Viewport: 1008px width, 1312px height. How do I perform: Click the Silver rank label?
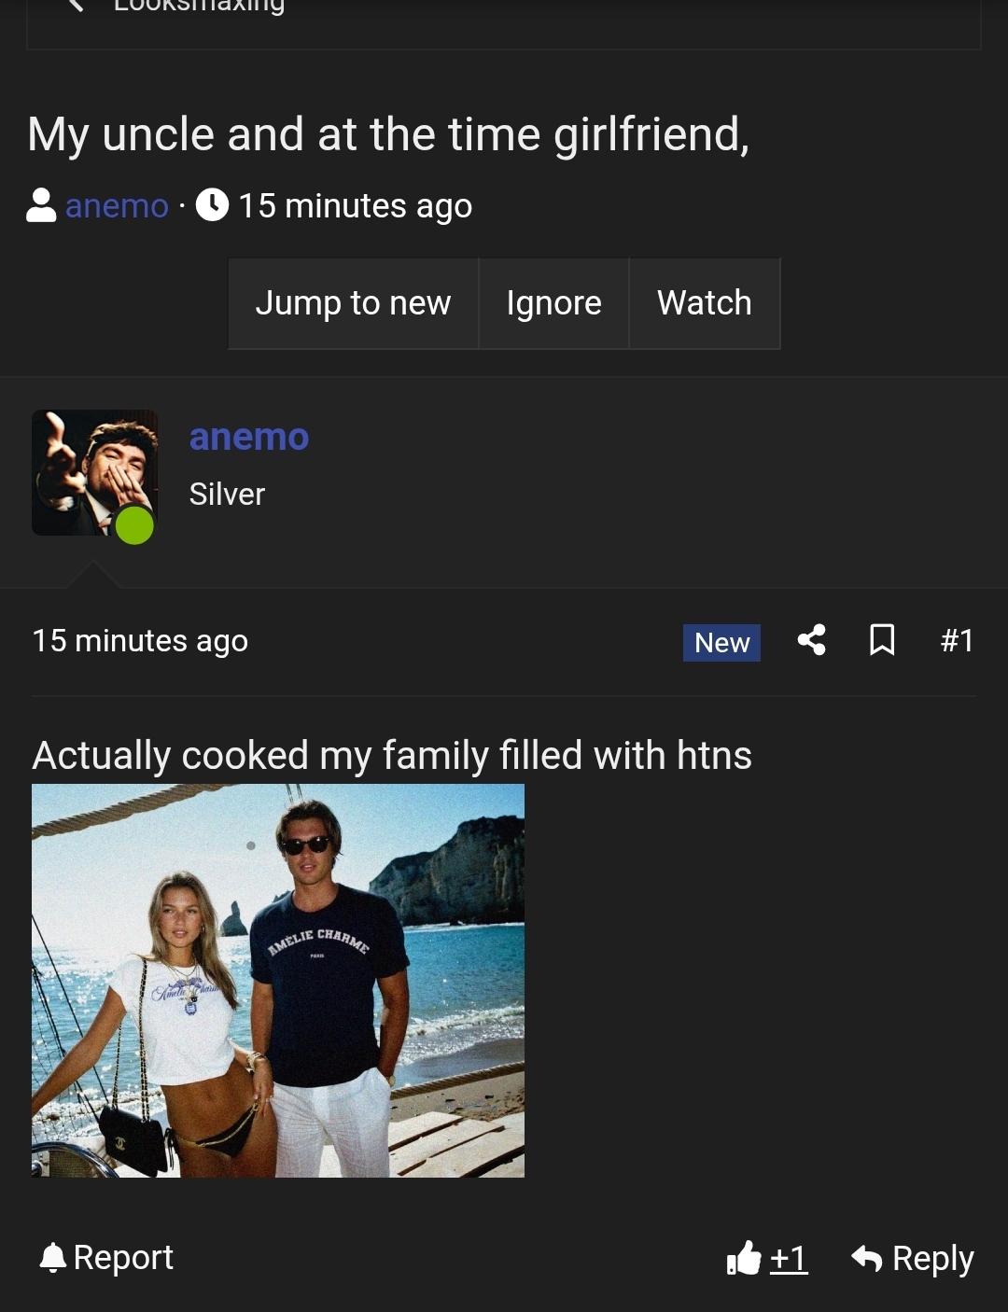(227, 495)
